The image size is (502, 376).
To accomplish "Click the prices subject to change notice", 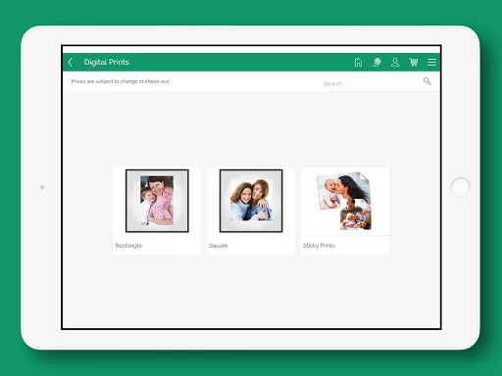I will (x=120, y=81).
